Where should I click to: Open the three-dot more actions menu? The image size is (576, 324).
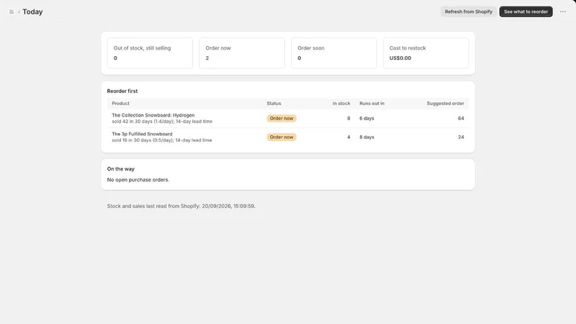[562, 12]
